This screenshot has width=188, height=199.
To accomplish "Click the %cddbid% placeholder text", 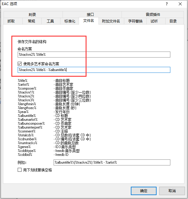I will pyautogui.click(x=25, y=155).
